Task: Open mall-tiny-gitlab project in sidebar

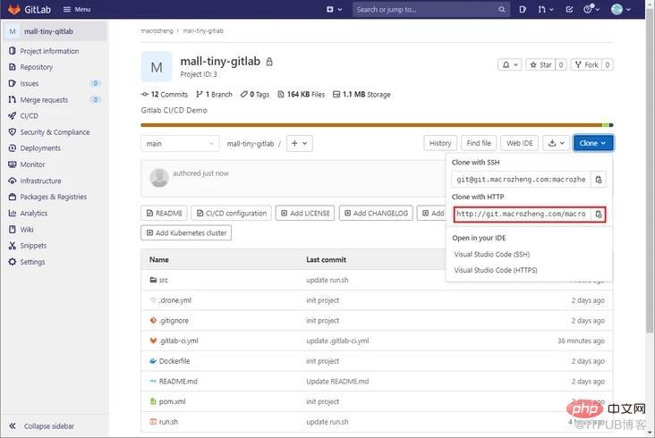Action: (55, 31)
